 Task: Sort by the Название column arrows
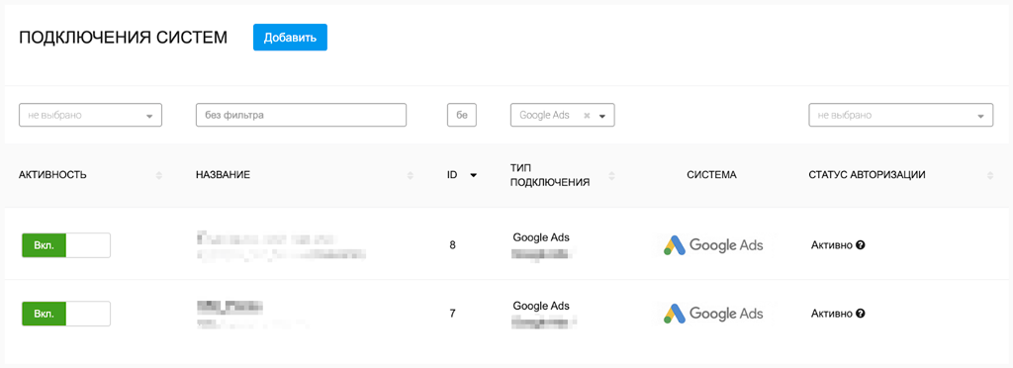pos(411,175)
